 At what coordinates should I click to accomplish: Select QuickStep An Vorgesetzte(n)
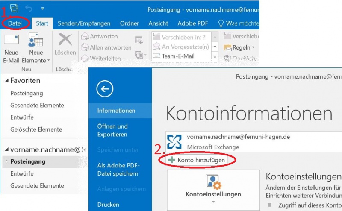coord(181,47)
